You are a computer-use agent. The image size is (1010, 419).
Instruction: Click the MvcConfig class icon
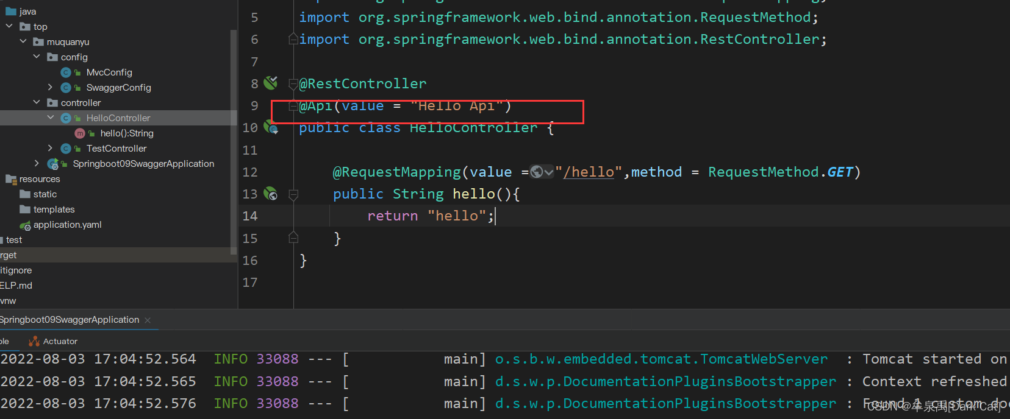click(66, 72)
